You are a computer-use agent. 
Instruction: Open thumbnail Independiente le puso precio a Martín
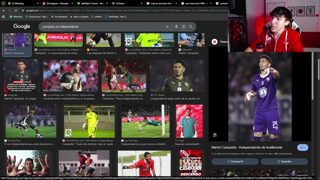[x=145, y=121]
